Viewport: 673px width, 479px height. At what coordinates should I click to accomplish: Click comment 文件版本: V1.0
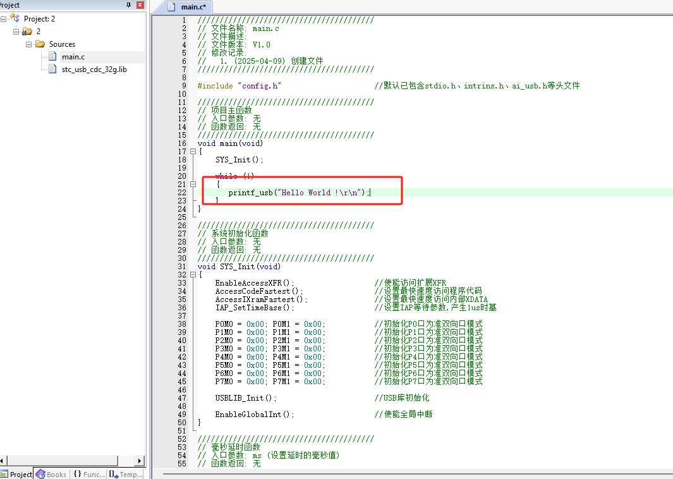pos(234,45)
